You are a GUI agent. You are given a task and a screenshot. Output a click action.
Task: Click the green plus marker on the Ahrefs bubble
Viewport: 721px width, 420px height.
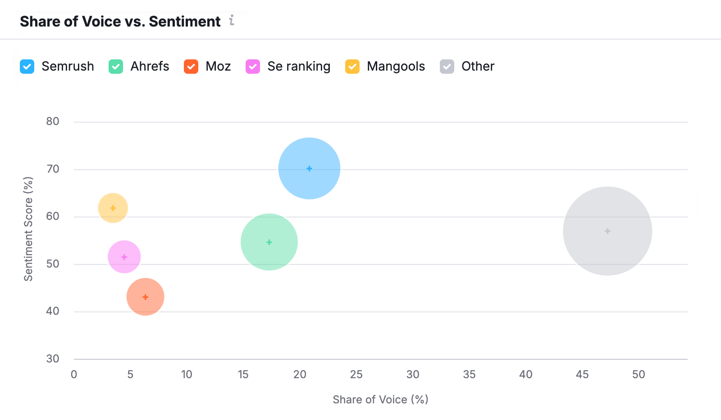tap(269, 241)
